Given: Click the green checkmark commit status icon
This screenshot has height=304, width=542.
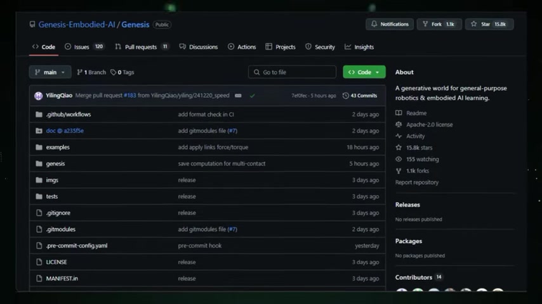Looking at the screenshot, I should pyautogui.click(x=253, y=96).
